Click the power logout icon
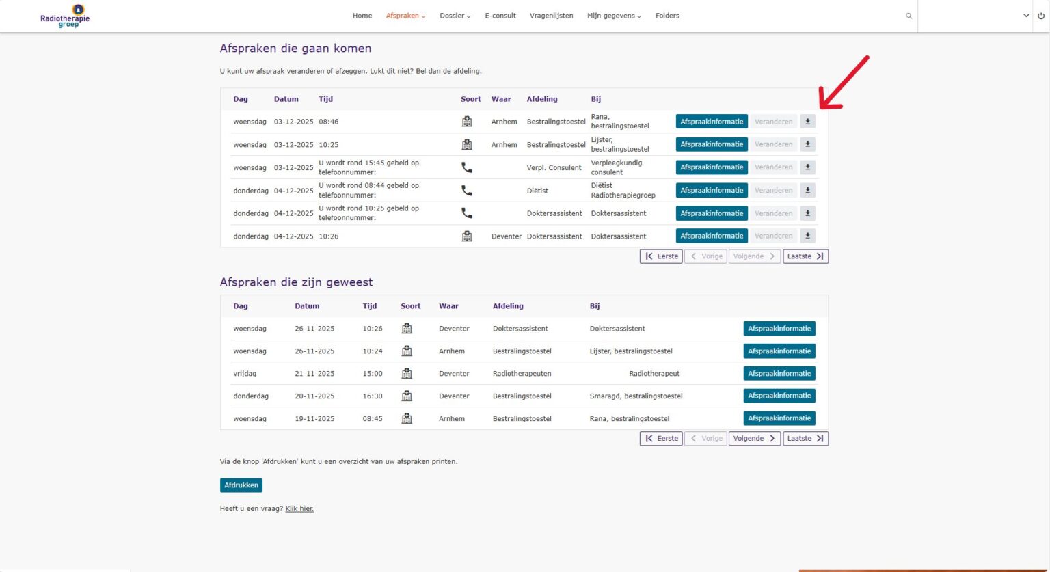This screenshot has height=572, width=1050. point(1041,16)
